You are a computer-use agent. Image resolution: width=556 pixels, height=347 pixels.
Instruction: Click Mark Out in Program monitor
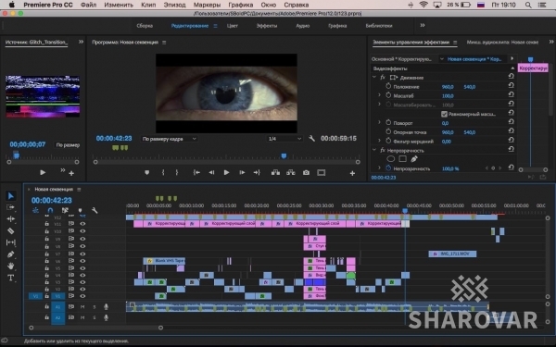pos(177,172)
